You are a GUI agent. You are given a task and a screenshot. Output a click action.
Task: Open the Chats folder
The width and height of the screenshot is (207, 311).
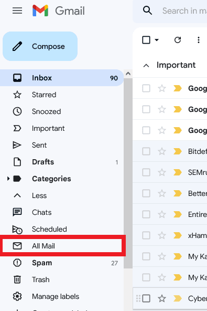point(61,212)
